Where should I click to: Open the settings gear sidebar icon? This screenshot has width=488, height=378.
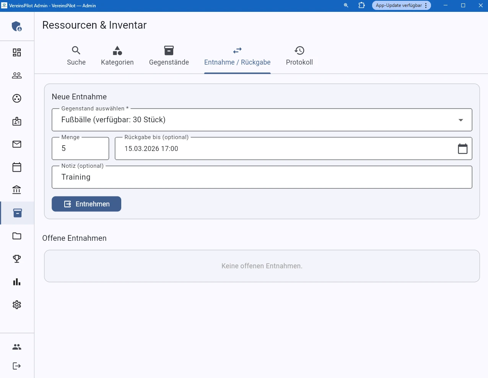coord(17,305)
